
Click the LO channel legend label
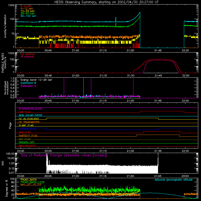[28, 54]
